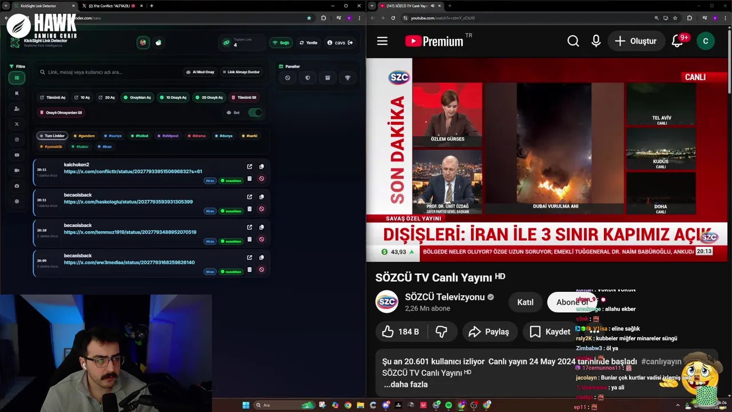This screenshot has height=412, width=732.
Task: Toggle AI Mod Onay mode
Action: click(x=200, y=72)
